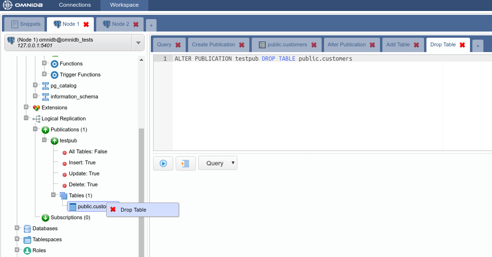This screenshot has height=257, width=492.
Task: Add a new inner query tab
Action: tap(478, 46)
